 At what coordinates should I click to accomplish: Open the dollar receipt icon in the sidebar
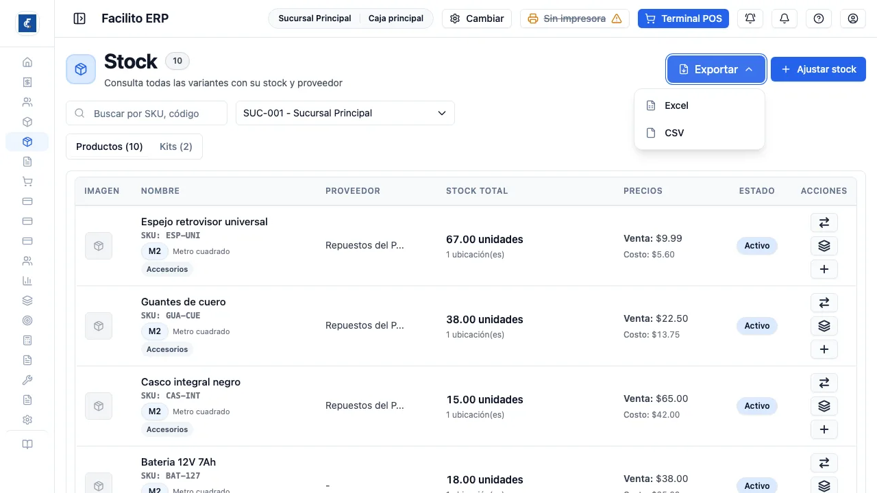tap(27, 82)
